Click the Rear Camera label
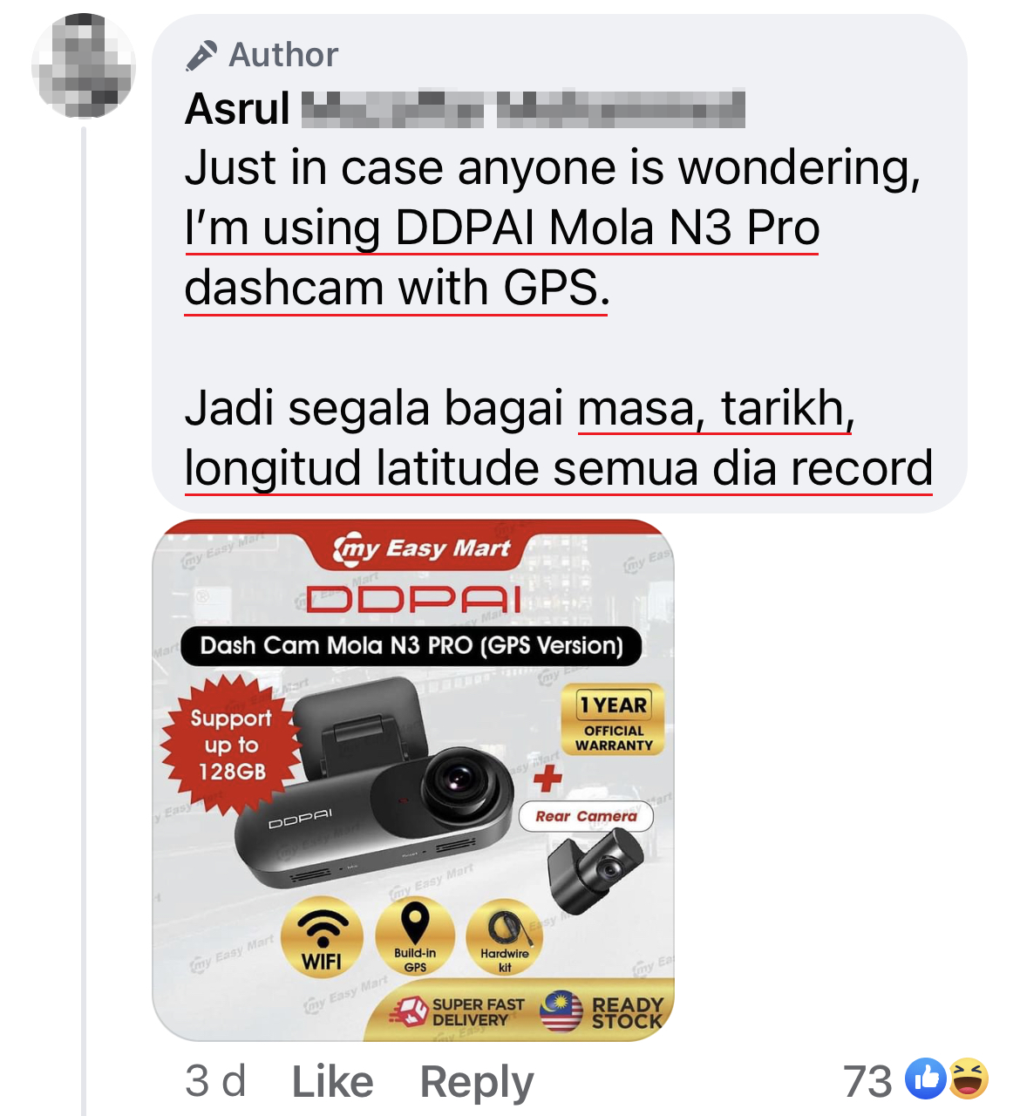The width and height of the screenshot is (1020, 1116). tap(586, 816)
